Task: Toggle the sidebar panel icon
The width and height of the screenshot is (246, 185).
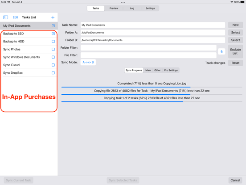Action: [x=6, y=17]
